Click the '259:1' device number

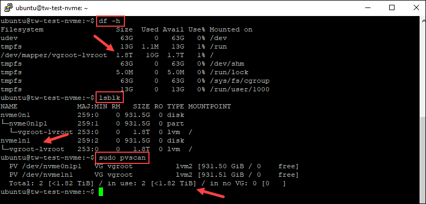coord(88,123)
